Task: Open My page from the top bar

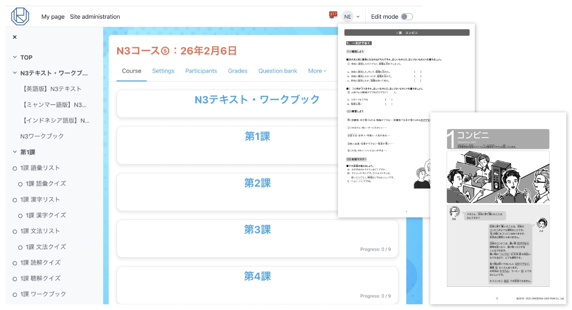Action: click(x=52, y=17)
